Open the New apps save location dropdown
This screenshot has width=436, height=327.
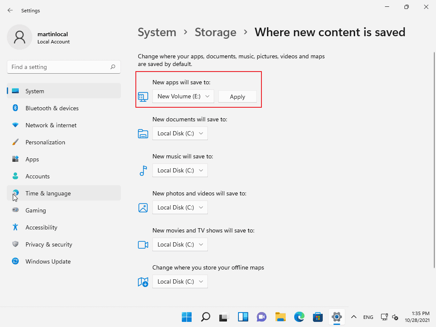(x=183, y=96)
